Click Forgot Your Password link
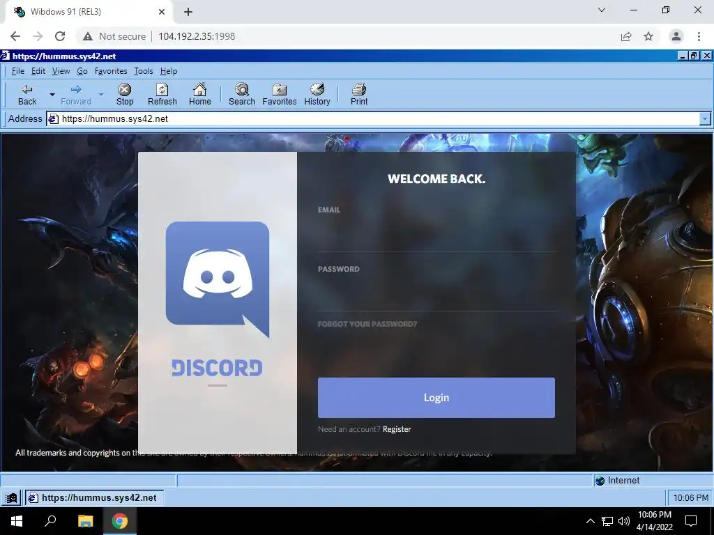 (x=367, y=324)
